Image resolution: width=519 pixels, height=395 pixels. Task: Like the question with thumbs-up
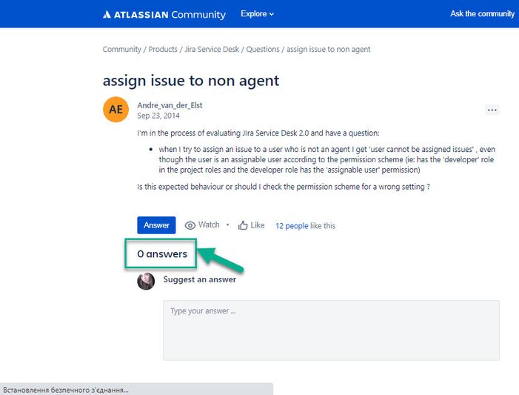[251, 225]
